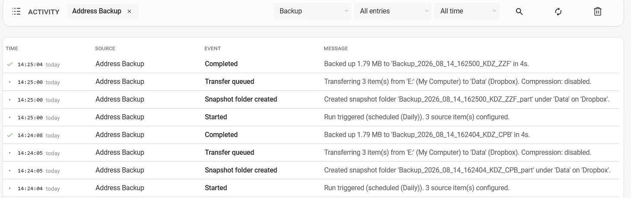
Task: Click the TIME column header
Action: (12, 48)
